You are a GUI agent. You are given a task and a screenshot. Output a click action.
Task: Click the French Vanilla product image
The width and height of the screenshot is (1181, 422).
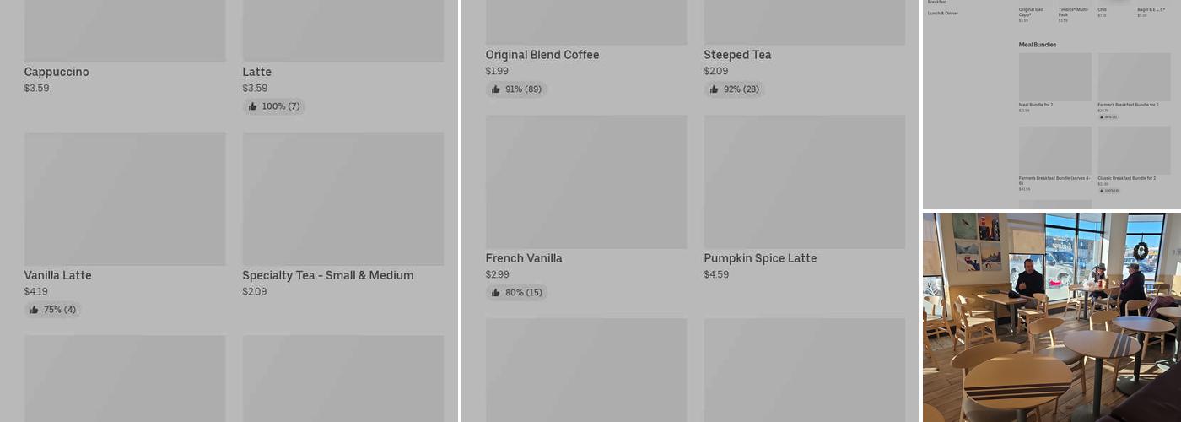586,181
